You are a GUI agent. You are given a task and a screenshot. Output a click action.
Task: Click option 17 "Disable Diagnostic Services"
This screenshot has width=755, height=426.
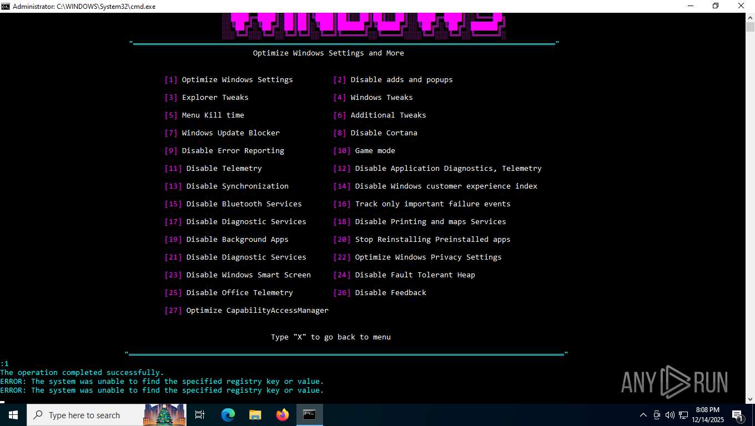pos(246,222)
